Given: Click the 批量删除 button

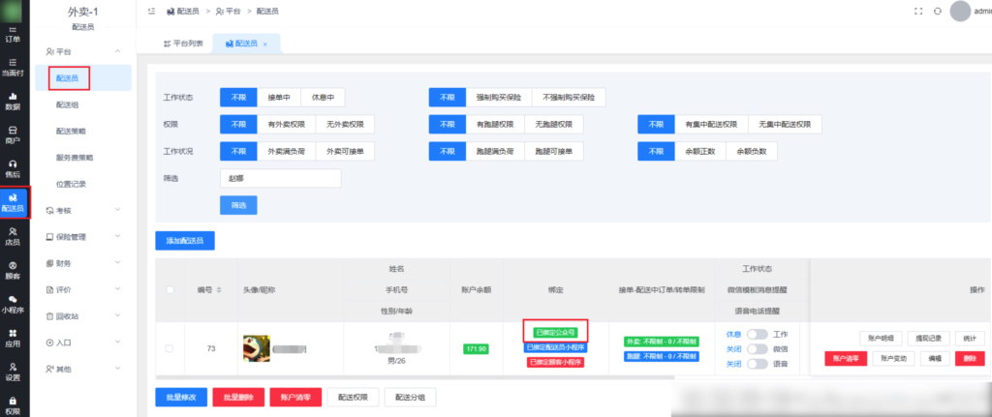Looking at the screenshot, I should [x=238, y=398].
